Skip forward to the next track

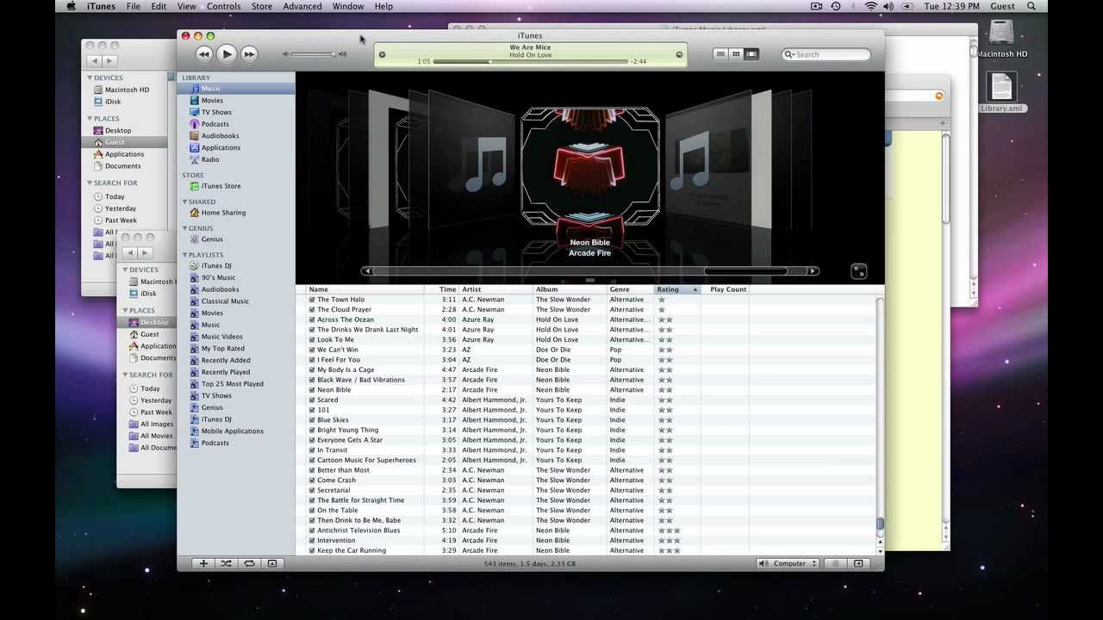pyautogui.click(x=249, y=54)
